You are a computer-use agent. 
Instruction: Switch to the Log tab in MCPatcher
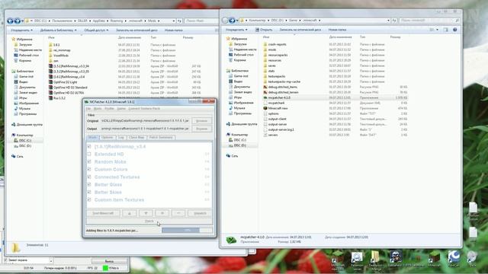(120, 137)
